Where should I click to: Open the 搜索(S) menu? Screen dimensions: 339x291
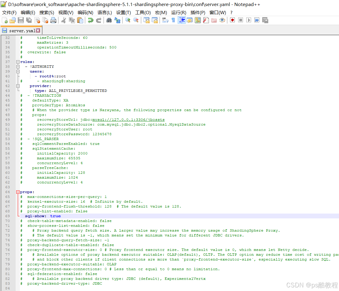click(x=47, y=13)
